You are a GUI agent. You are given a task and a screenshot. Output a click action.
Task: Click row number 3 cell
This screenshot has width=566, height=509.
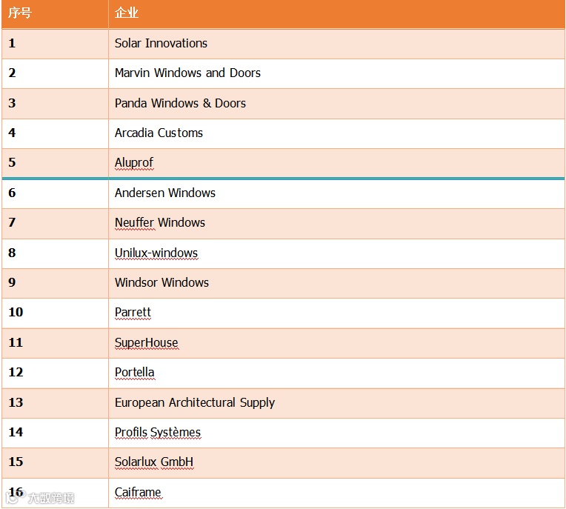[x=55, y=104]
